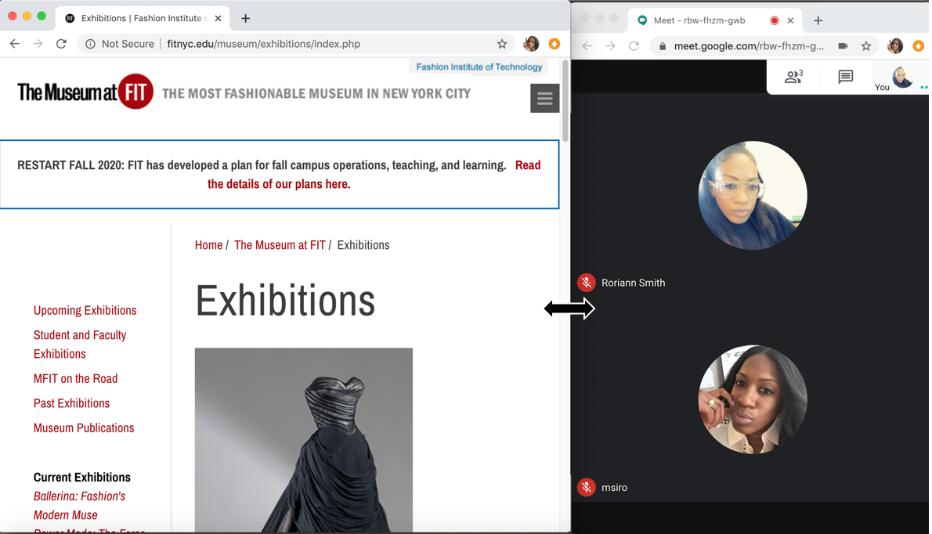Image resolution: width=932 pixels, height=534 pixels.
Task: Open the Meet chat panel icon
Action: point(845,77)
